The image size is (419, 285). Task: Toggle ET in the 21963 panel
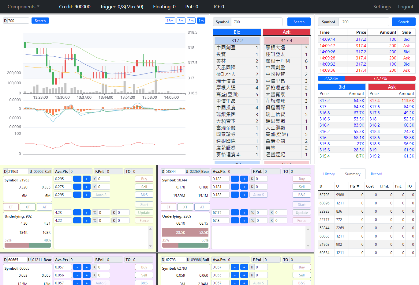click(x=11, y=207)
